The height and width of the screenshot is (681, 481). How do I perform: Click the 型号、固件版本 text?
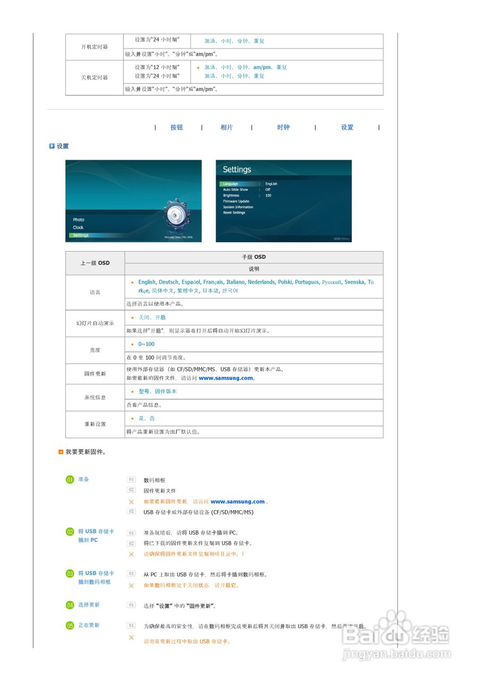(x=158, y=392)
